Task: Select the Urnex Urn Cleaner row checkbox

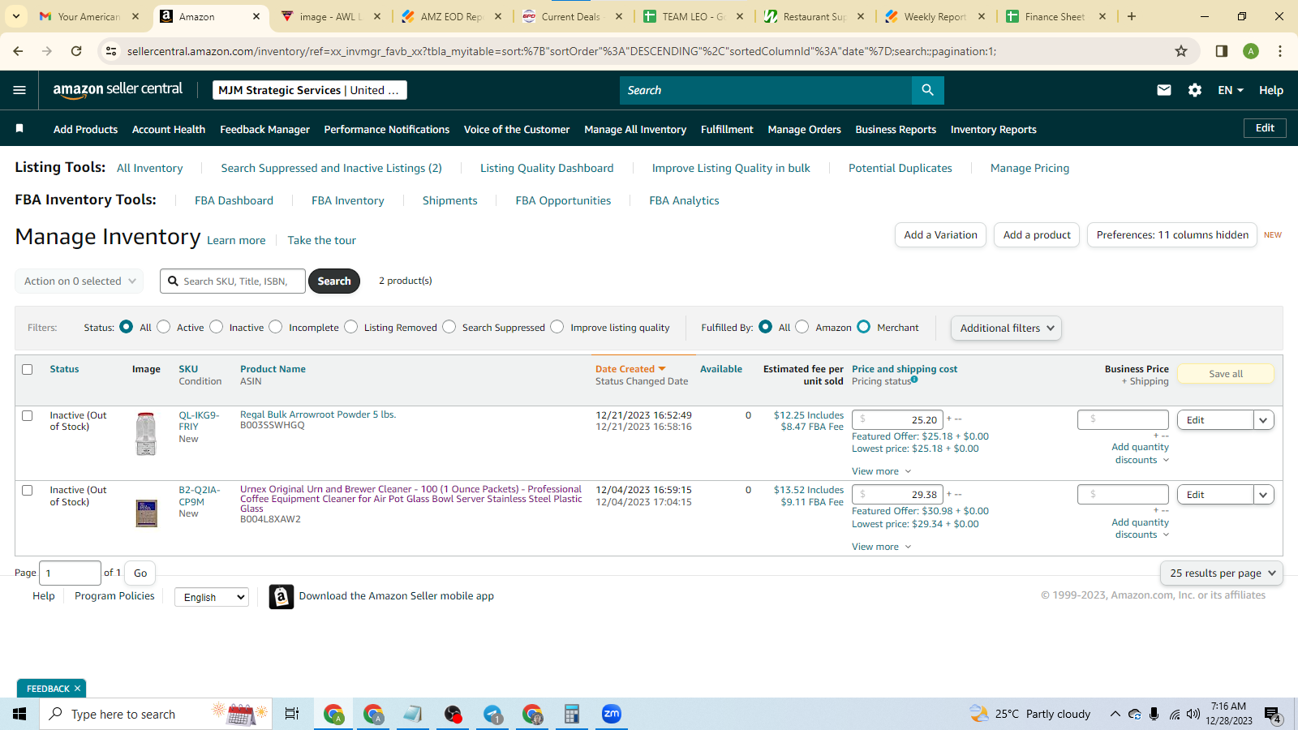Action: (x=27, y=490)
